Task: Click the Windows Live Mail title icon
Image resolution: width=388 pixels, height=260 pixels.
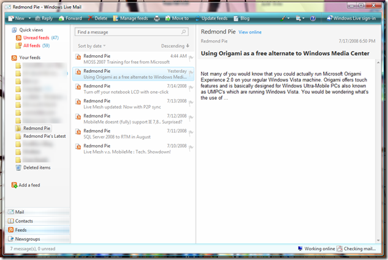Action: 8,7
